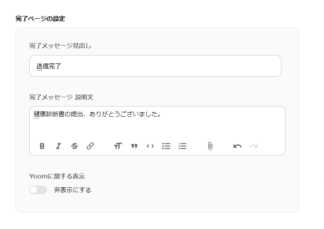Apply strikethrough formatting to text
The width and height of the screenshot is (324, 229).
point(74,146)
